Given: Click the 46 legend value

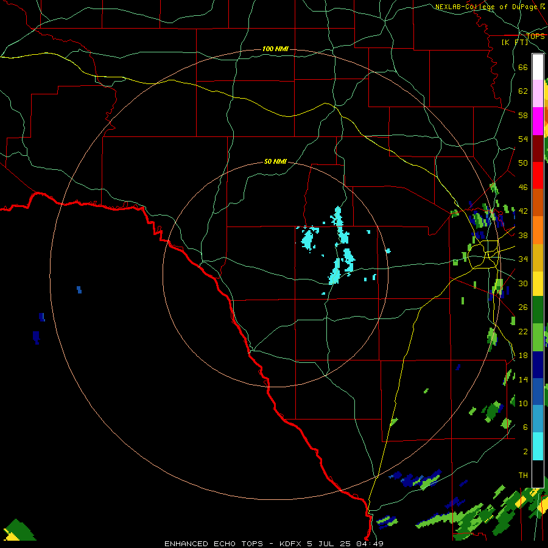Looking at the screenshot, I should 523,187.
